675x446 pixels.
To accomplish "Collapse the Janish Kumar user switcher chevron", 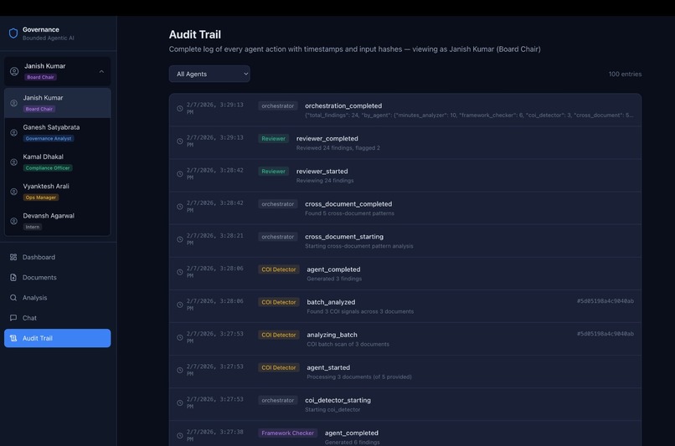I will [101, 71].
